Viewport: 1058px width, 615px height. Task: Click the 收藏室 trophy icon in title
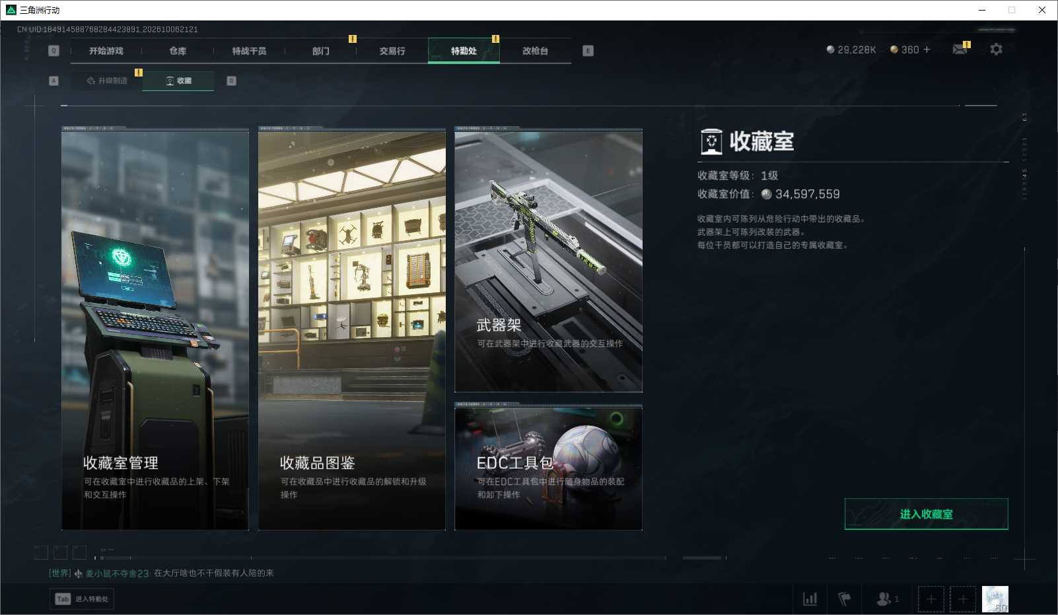(x=711, y=141)
